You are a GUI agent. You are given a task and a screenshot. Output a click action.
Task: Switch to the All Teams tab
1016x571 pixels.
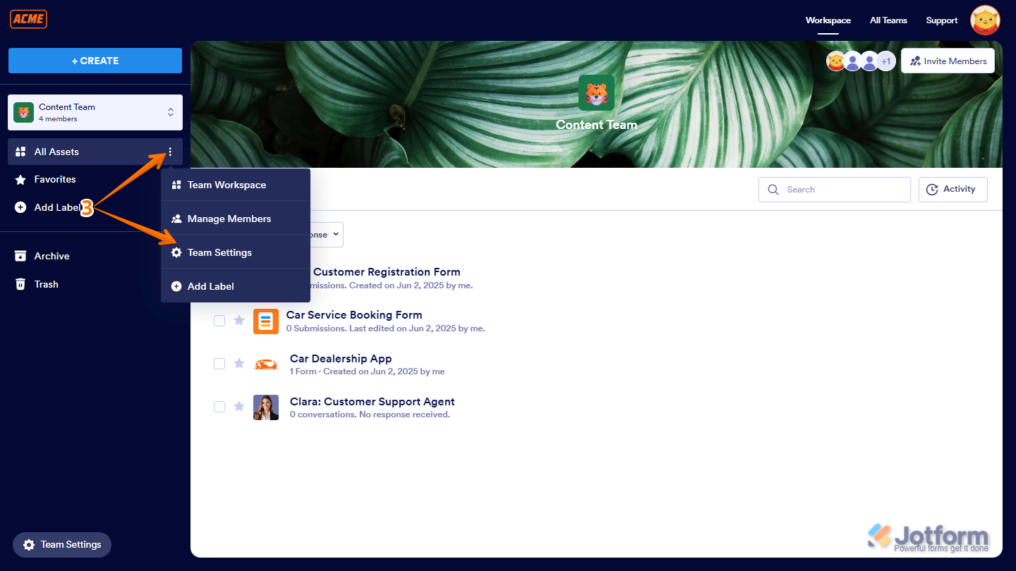click(x=888, y=20)
